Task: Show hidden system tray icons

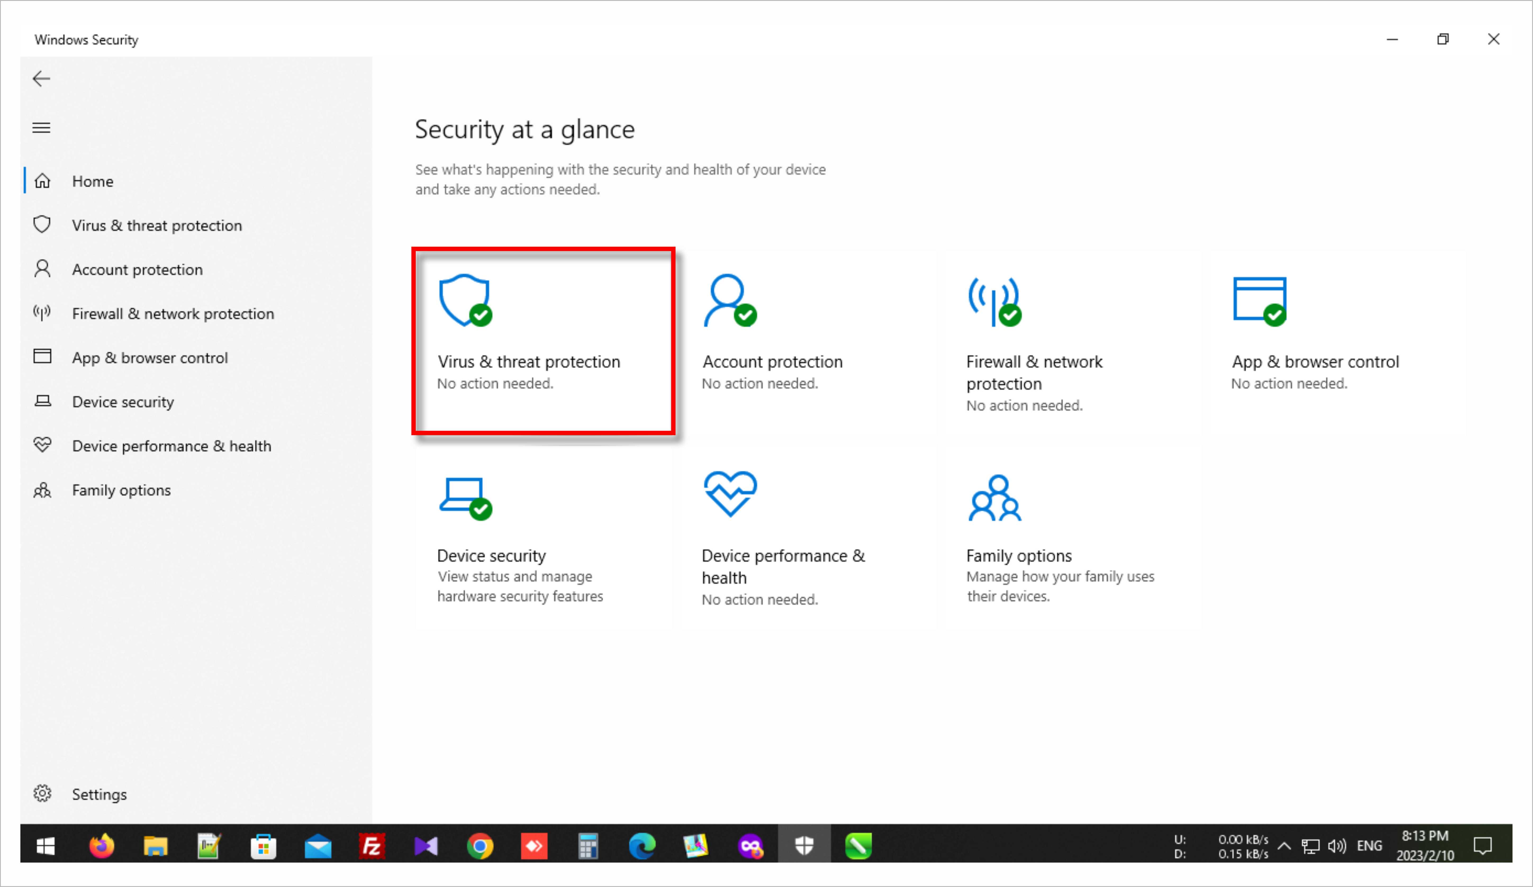Action: [x=1284, y=846]
